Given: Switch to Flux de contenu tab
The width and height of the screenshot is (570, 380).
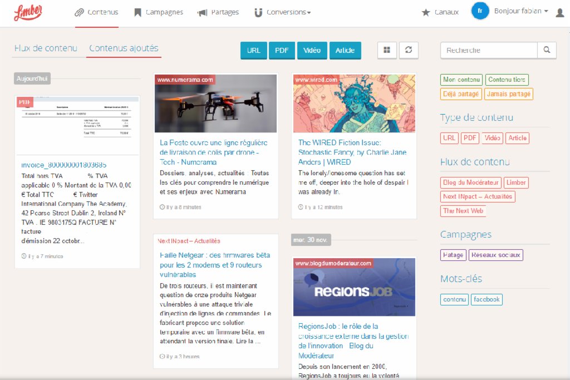Looking at the screenshot, I should [46, 48].
